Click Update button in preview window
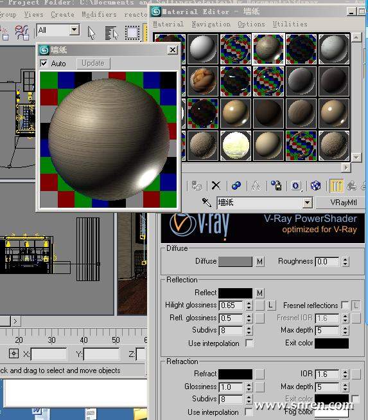 point(93,63)
